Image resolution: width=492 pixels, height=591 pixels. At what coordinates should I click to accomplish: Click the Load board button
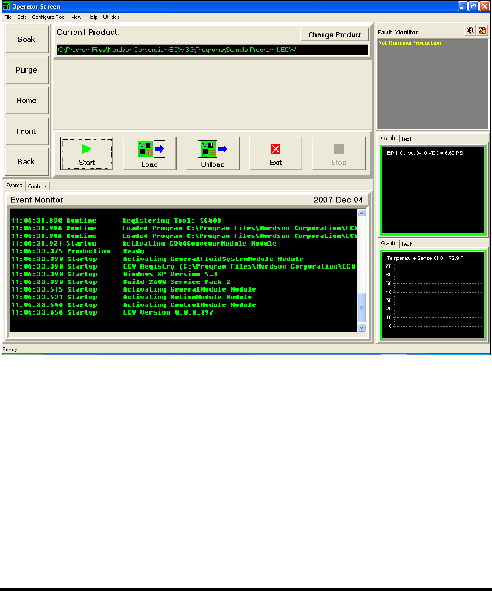click(x=149, y=154)
